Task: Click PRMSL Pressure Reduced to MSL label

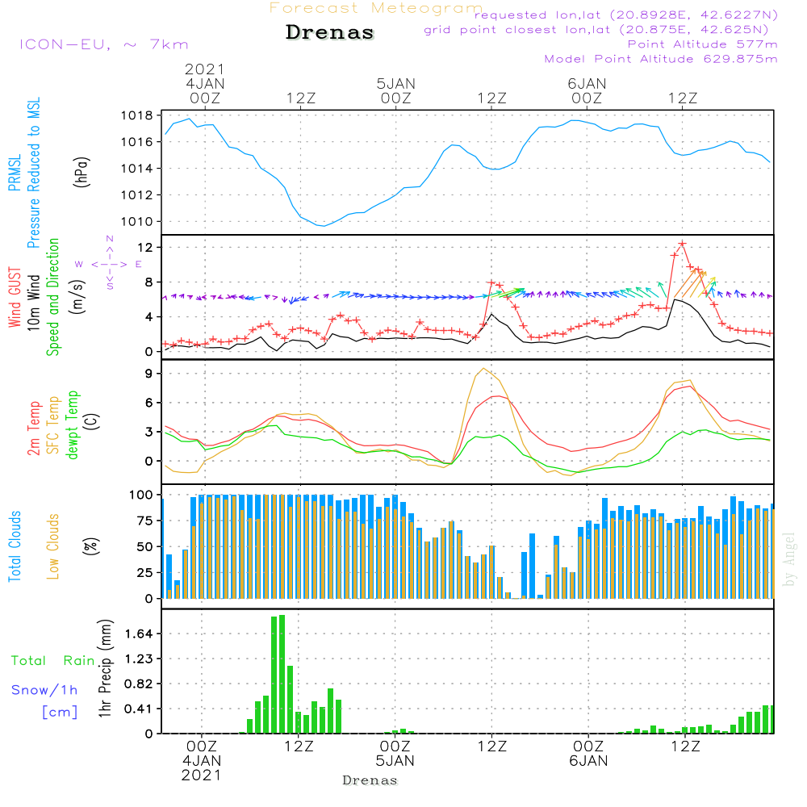Action: coord(24,173)
